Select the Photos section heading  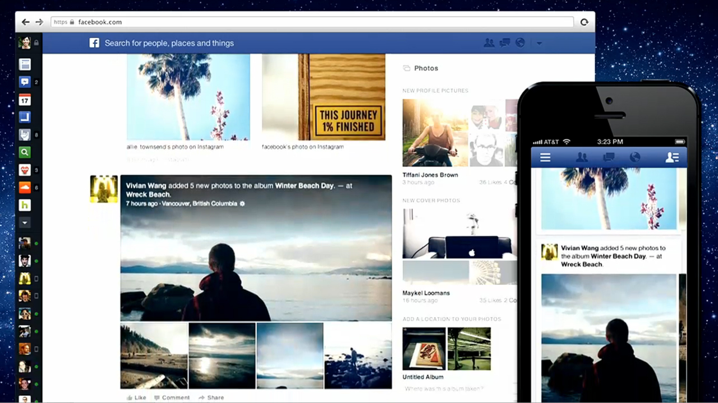[x=426, y=68]
